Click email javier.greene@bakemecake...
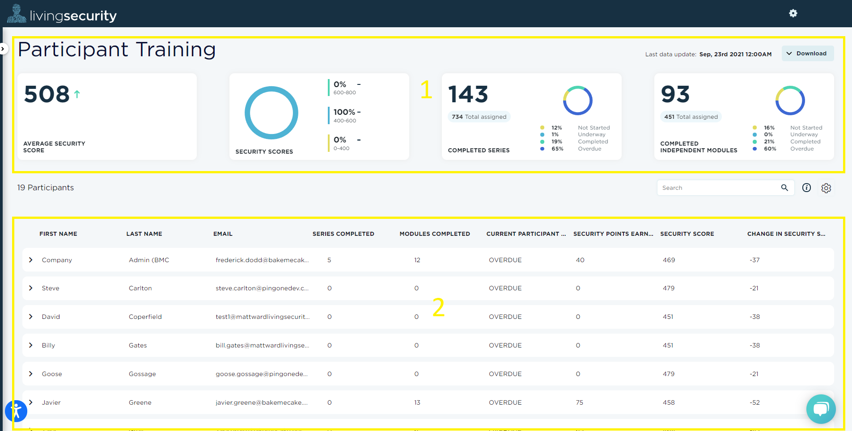The image size is (852, 431). pyautogui.click(x=262, y=402)
